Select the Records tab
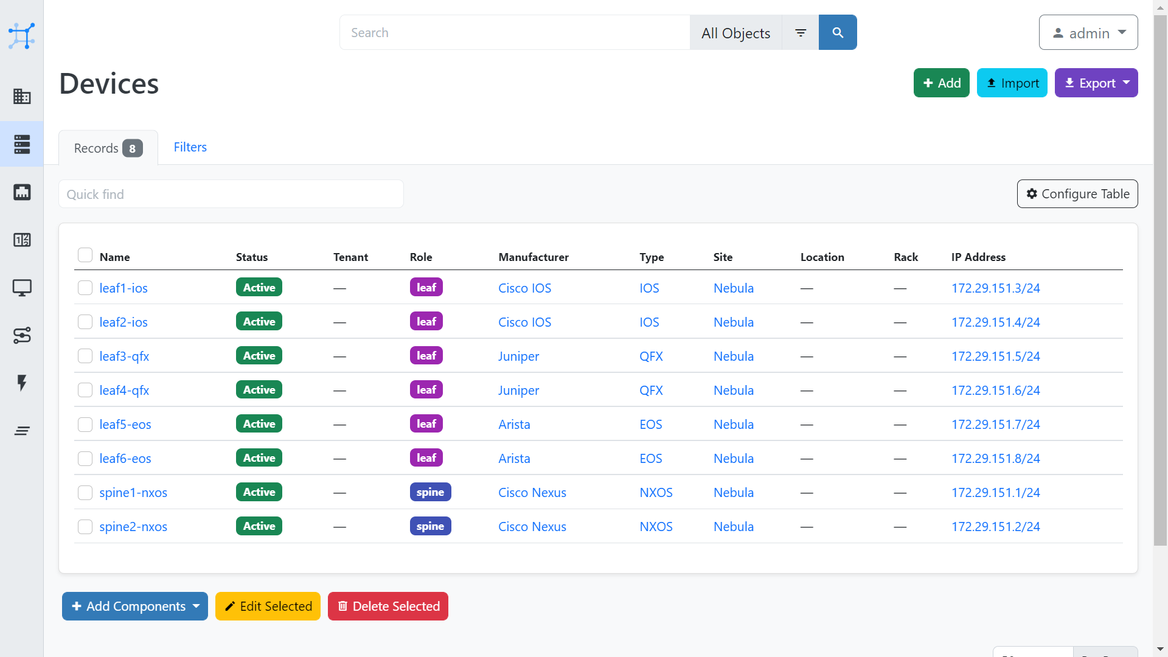 108,148
